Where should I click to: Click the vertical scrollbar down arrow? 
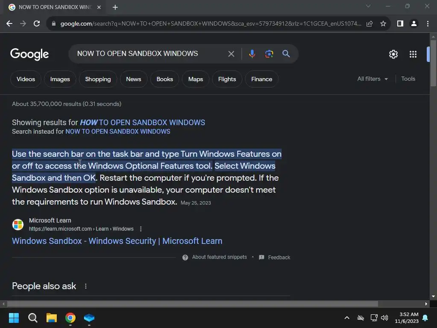tap(433, 296)
